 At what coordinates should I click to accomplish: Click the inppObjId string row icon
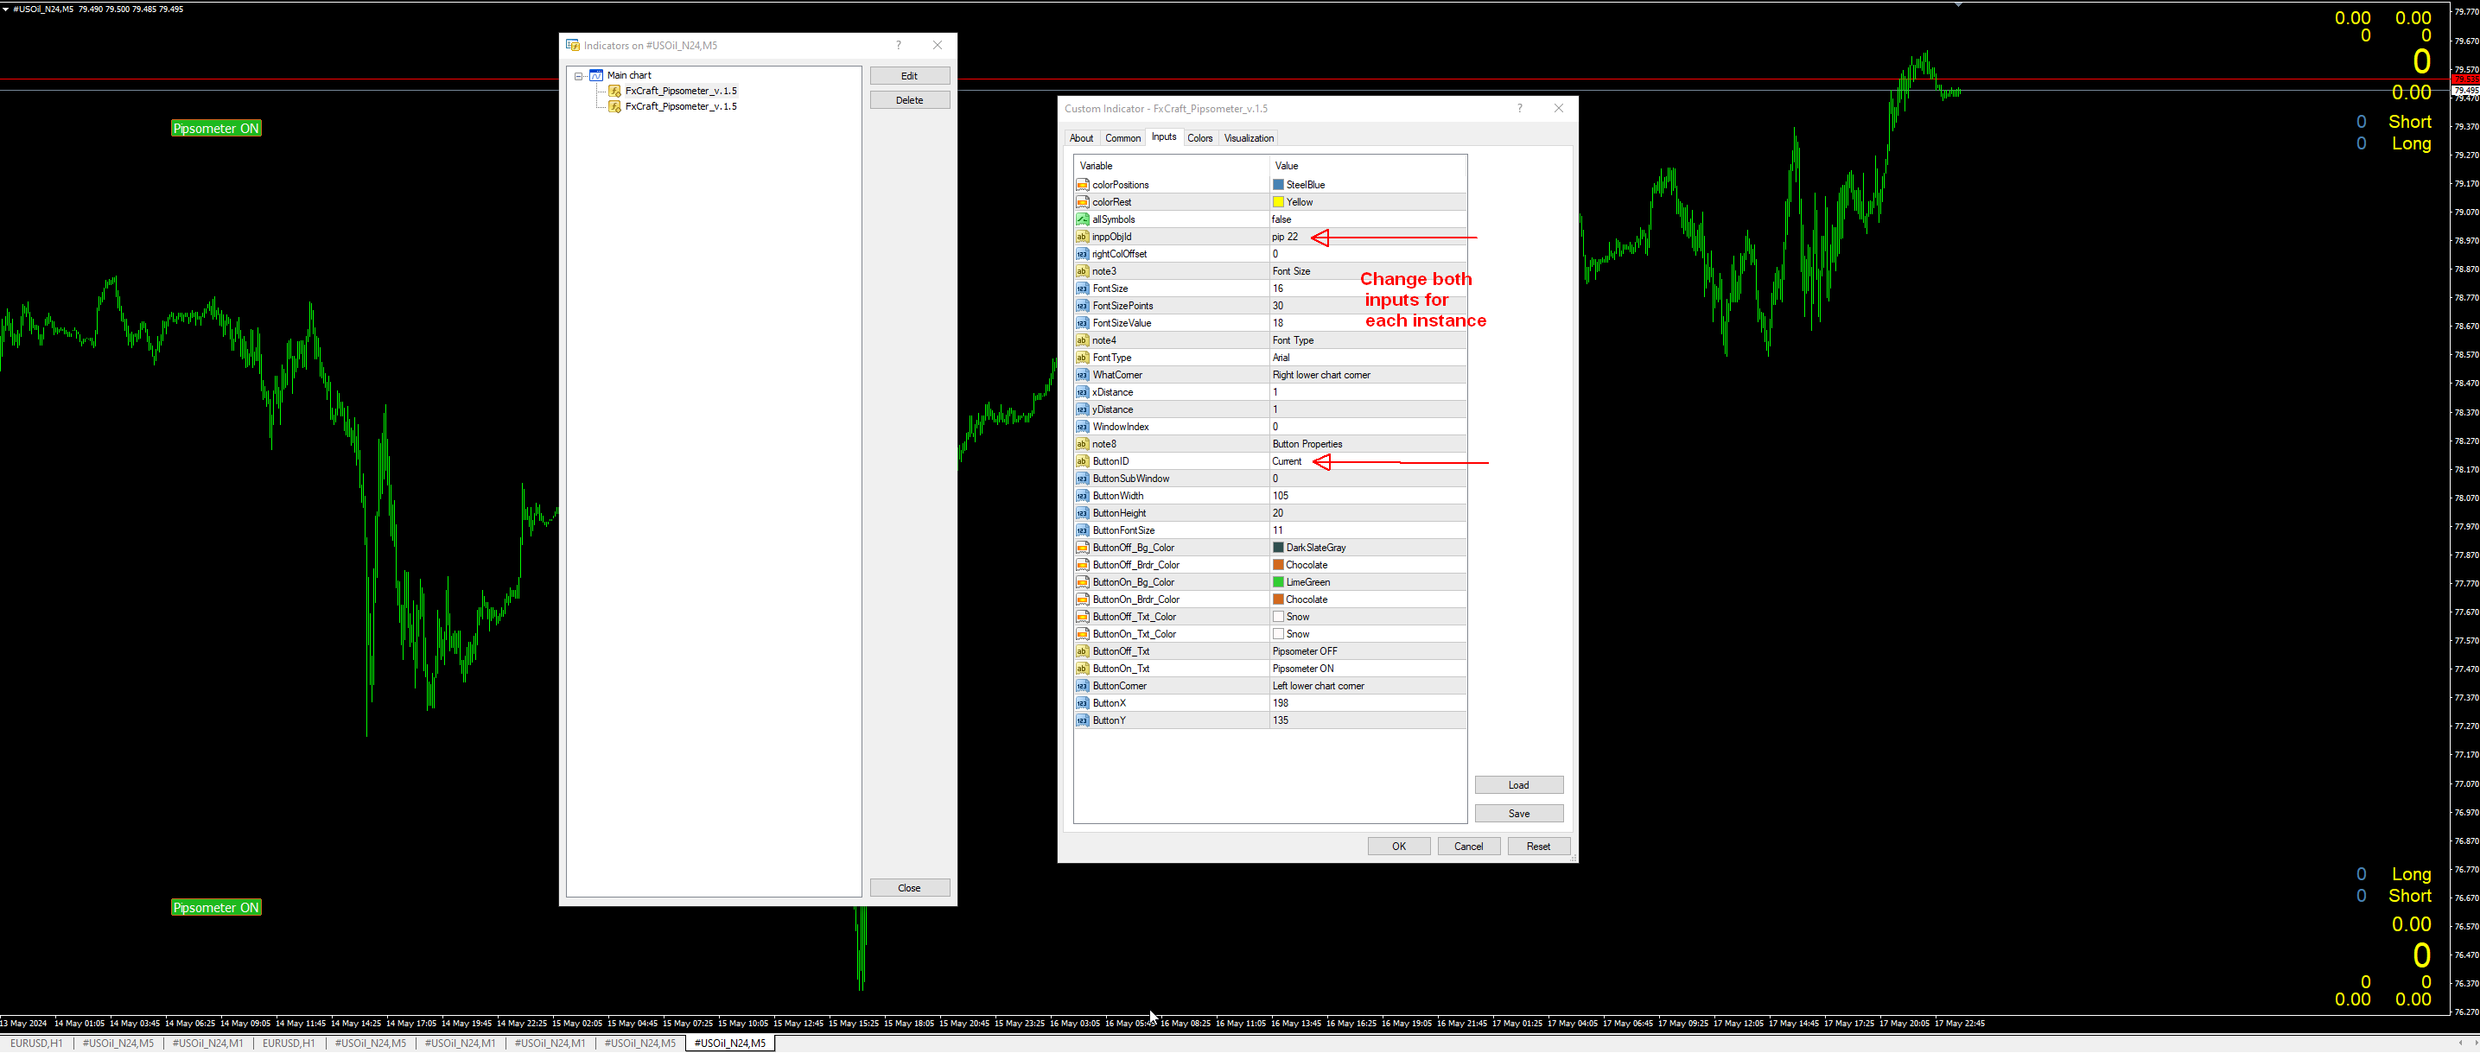pos(1082,237)
